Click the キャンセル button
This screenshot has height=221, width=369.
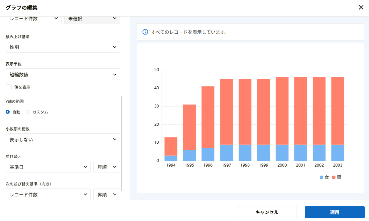click(267, 212)
